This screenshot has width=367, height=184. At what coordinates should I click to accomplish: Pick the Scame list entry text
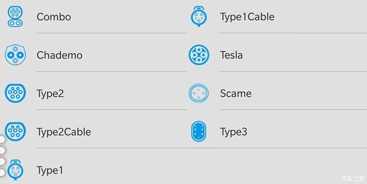236,93
